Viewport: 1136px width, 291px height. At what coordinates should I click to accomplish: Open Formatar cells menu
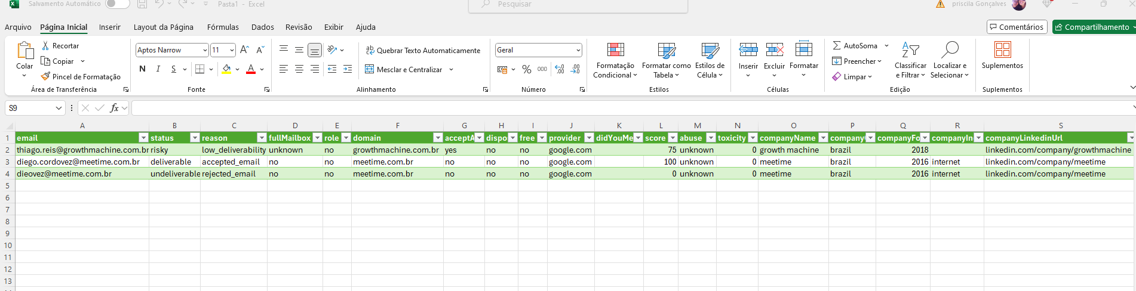coord(804,58)
